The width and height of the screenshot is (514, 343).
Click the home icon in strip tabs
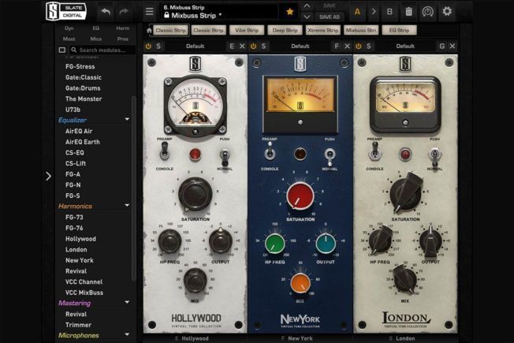[149, 31]
